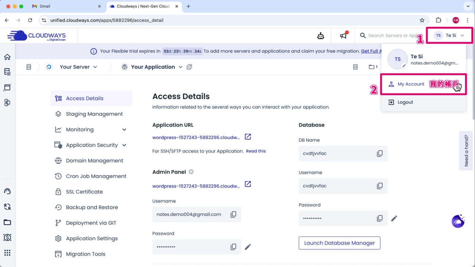475x267 pixels.
Task: Copy the Admin Panel username
Action: (x=233, y=214)
